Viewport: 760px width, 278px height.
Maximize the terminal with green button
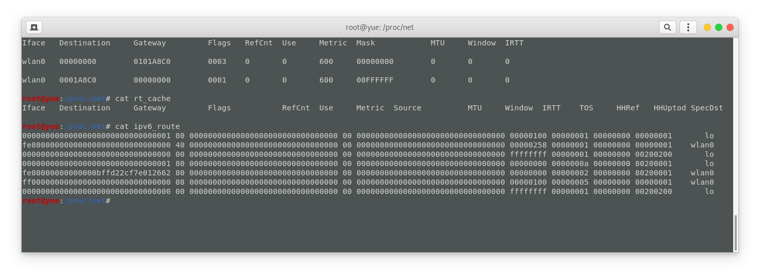coord(719,27)
